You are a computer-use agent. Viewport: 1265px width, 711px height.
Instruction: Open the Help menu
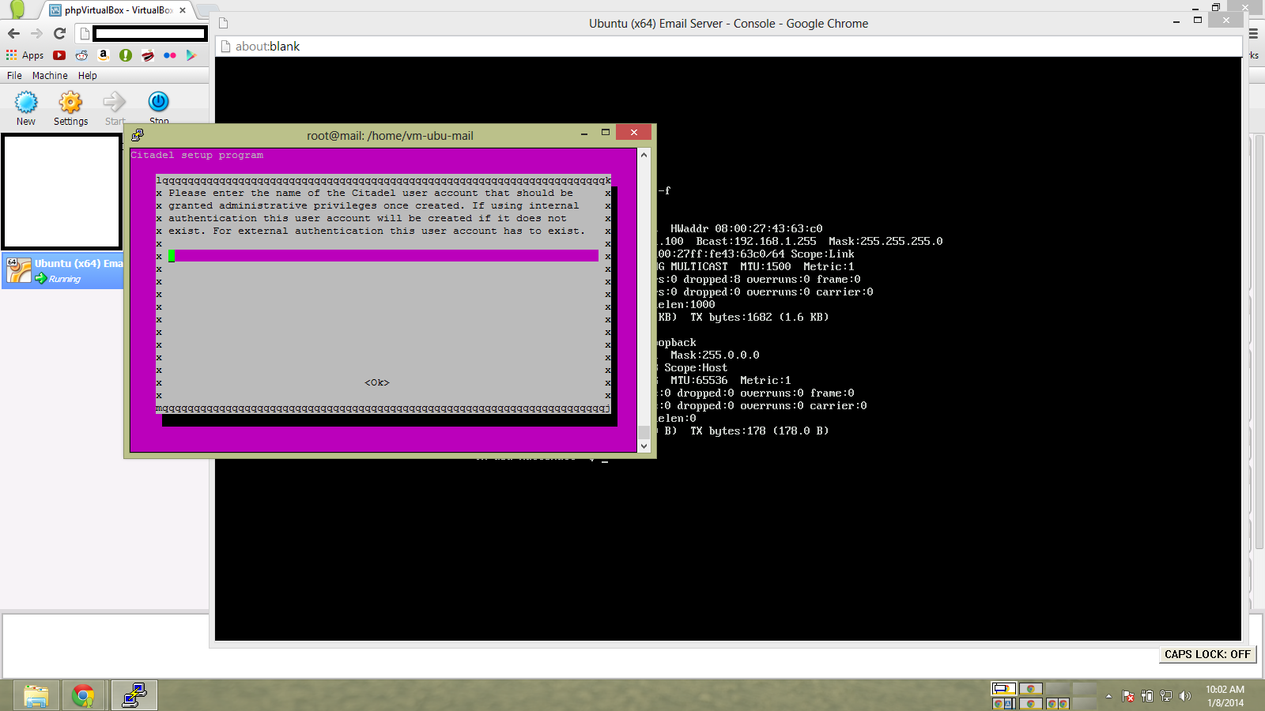87,76
